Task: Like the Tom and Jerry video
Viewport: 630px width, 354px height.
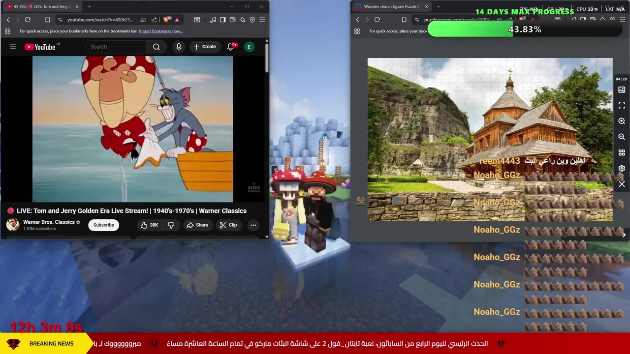Action: (x=149, y=225)
